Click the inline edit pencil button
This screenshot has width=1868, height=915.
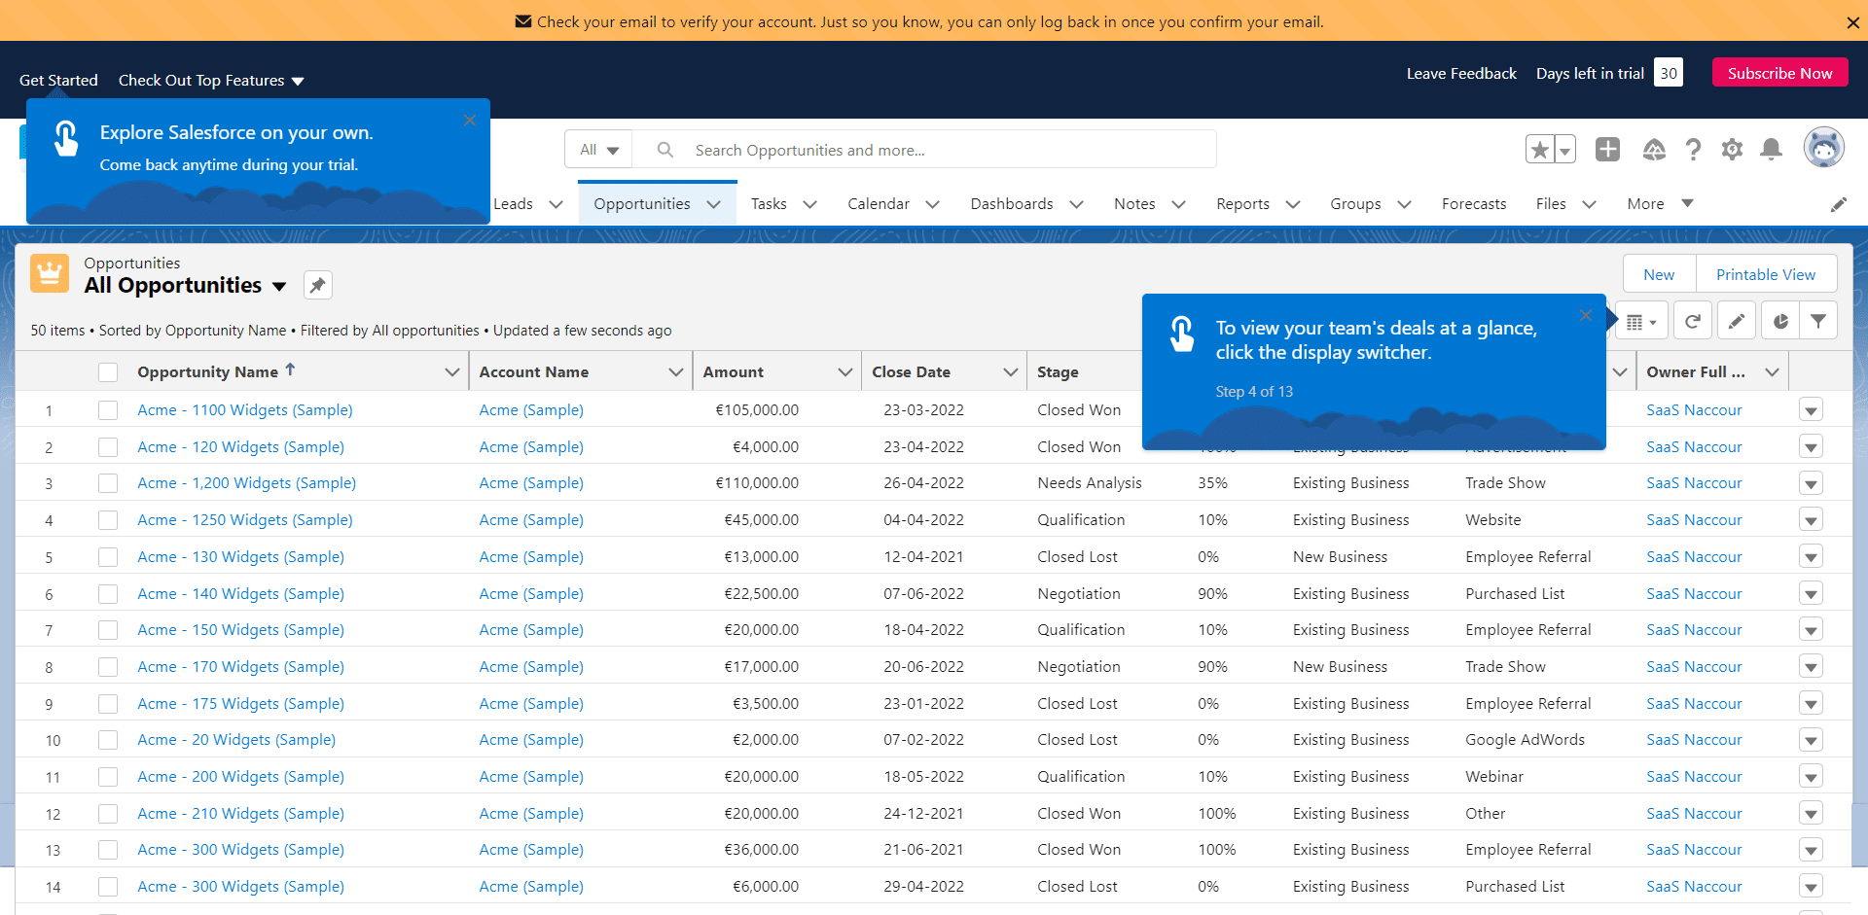(x=1737, y=321)
